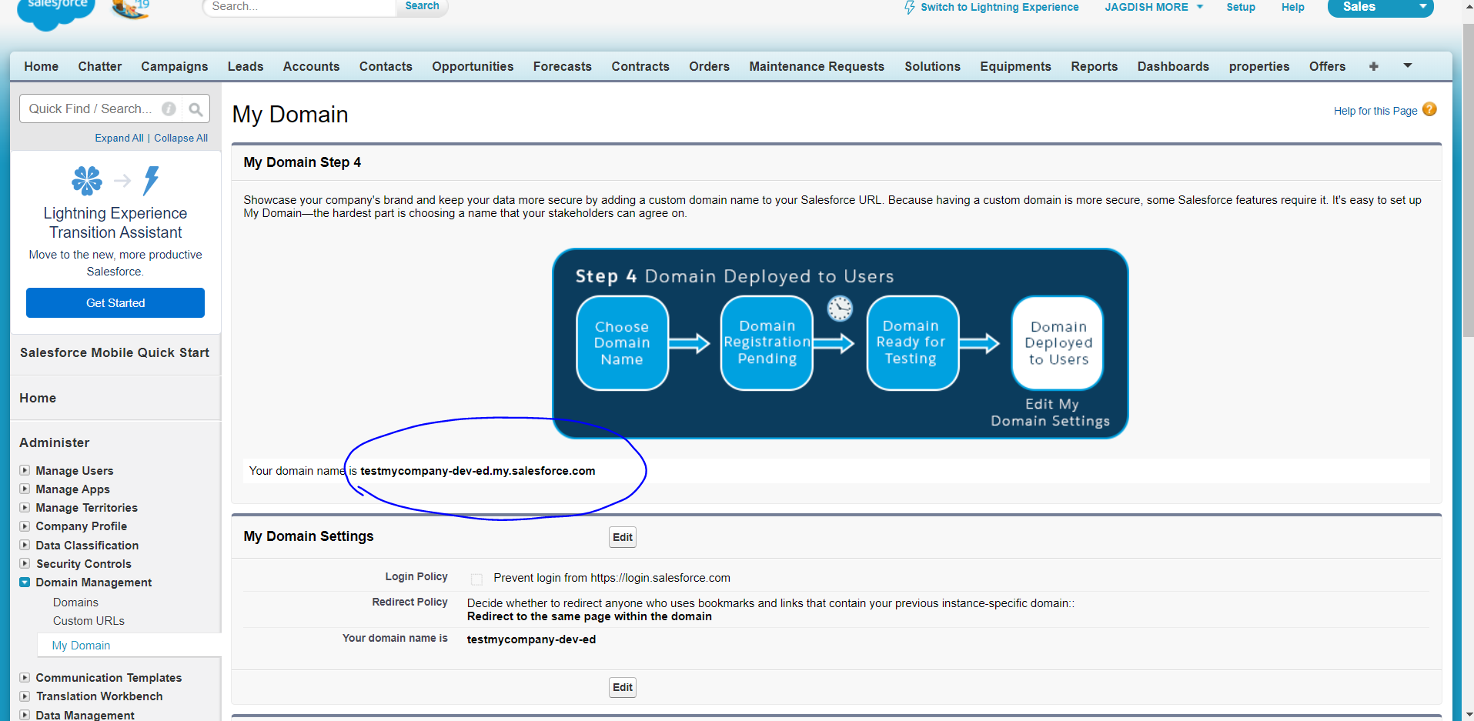Open the properties tab
This screenshot has width=1474, height=721.
point(1259,66)
